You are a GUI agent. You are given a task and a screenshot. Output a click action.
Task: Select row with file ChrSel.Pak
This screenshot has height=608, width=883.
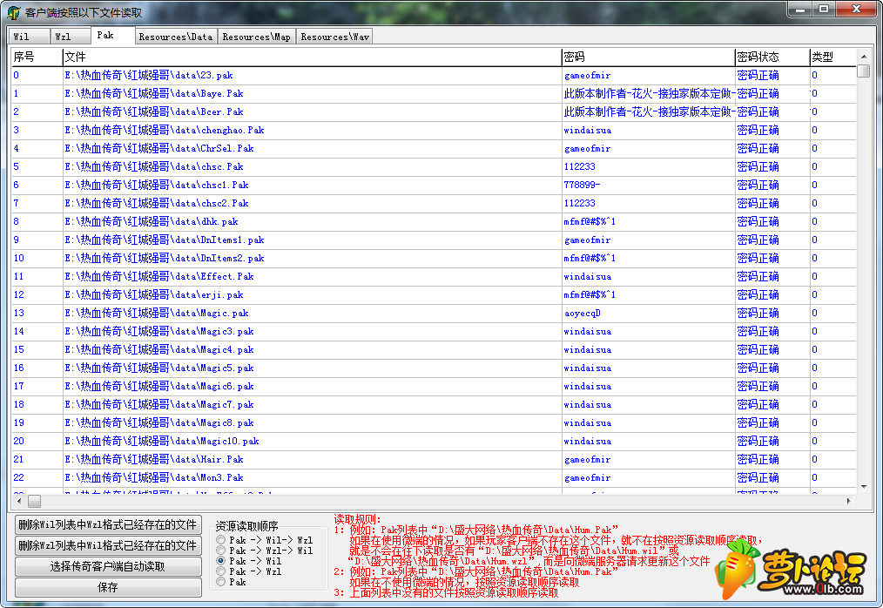point(434,148)
